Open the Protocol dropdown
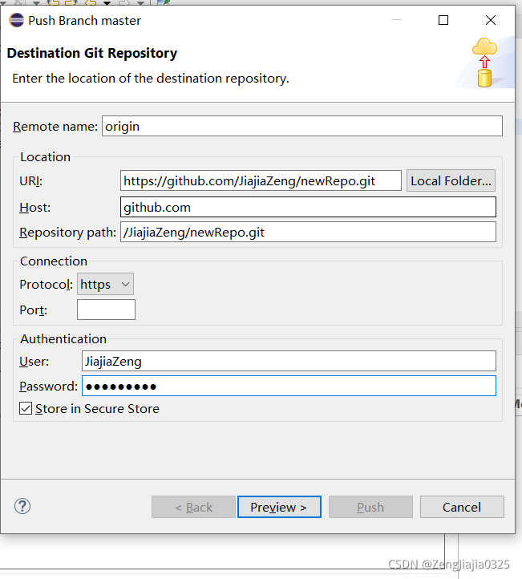 105,284
